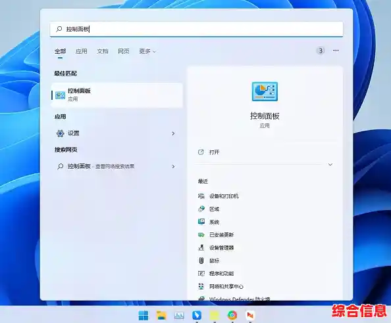Click the open-in-window icon beside 打开

[x=201, y=152]
